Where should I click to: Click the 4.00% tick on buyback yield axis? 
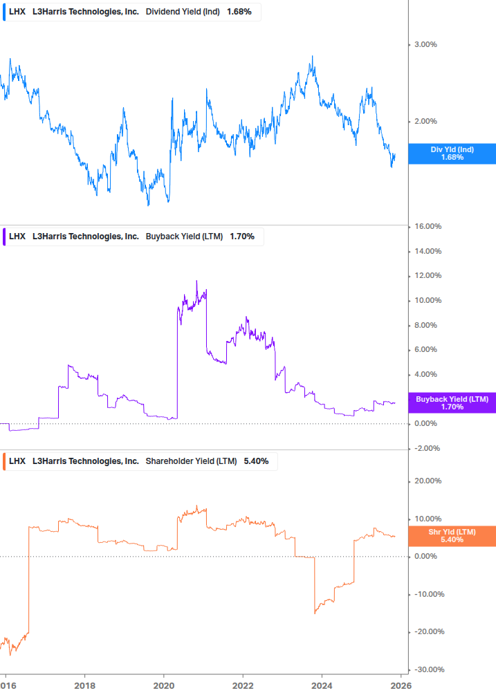[425, 375]
